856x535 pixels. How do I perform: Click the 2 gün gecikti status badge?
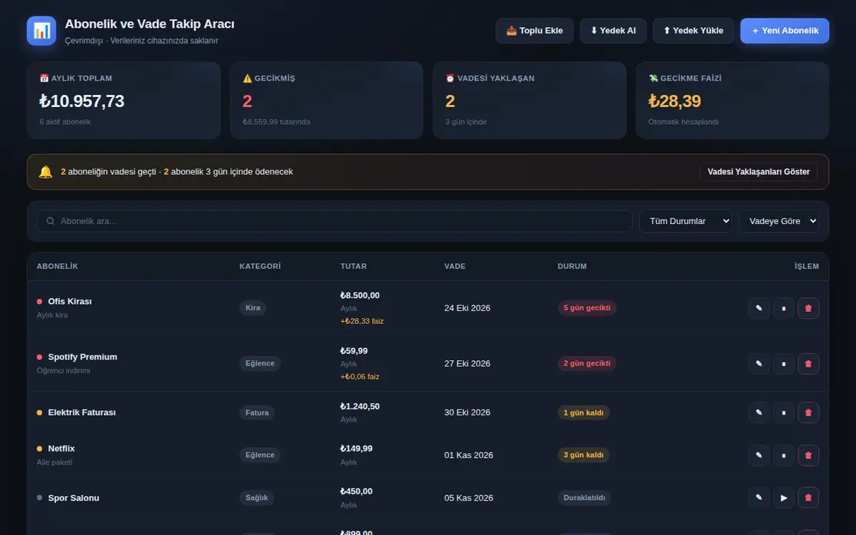587,364
